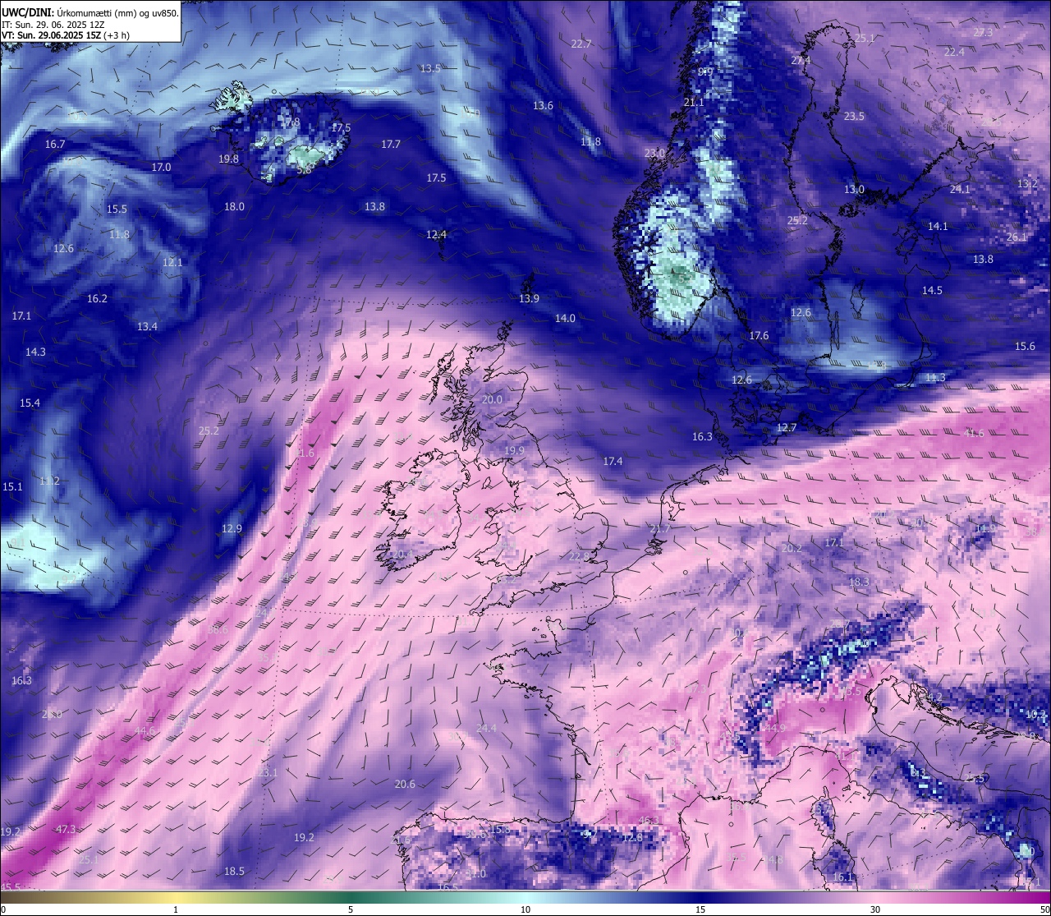Click the 17.7 value label

(391, 145)
